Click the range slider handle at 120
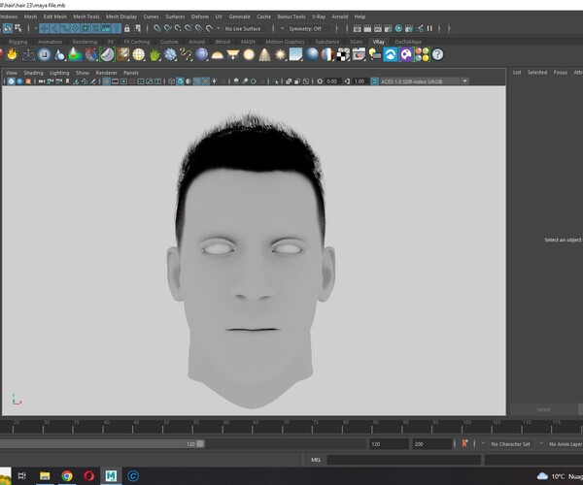The height and width of the screenshot is (485, 583). (x=200, y=444)
